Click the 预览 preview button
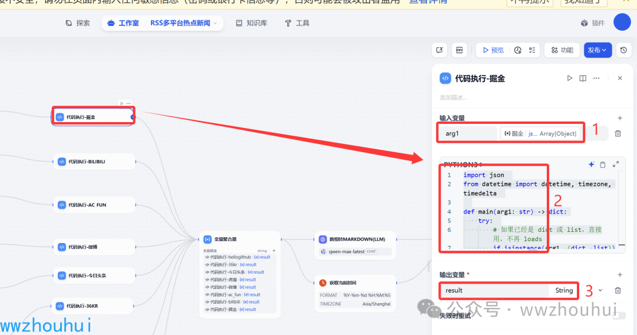Screen dimensions: 637x335 (493, 50)
